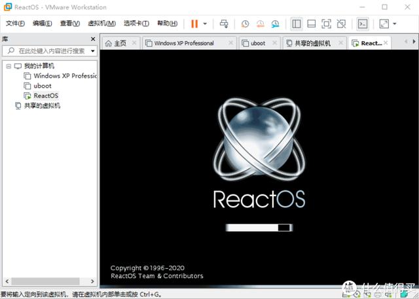Switch to the uboot tab
The image size is (419, 299).
tap(258, 43)
